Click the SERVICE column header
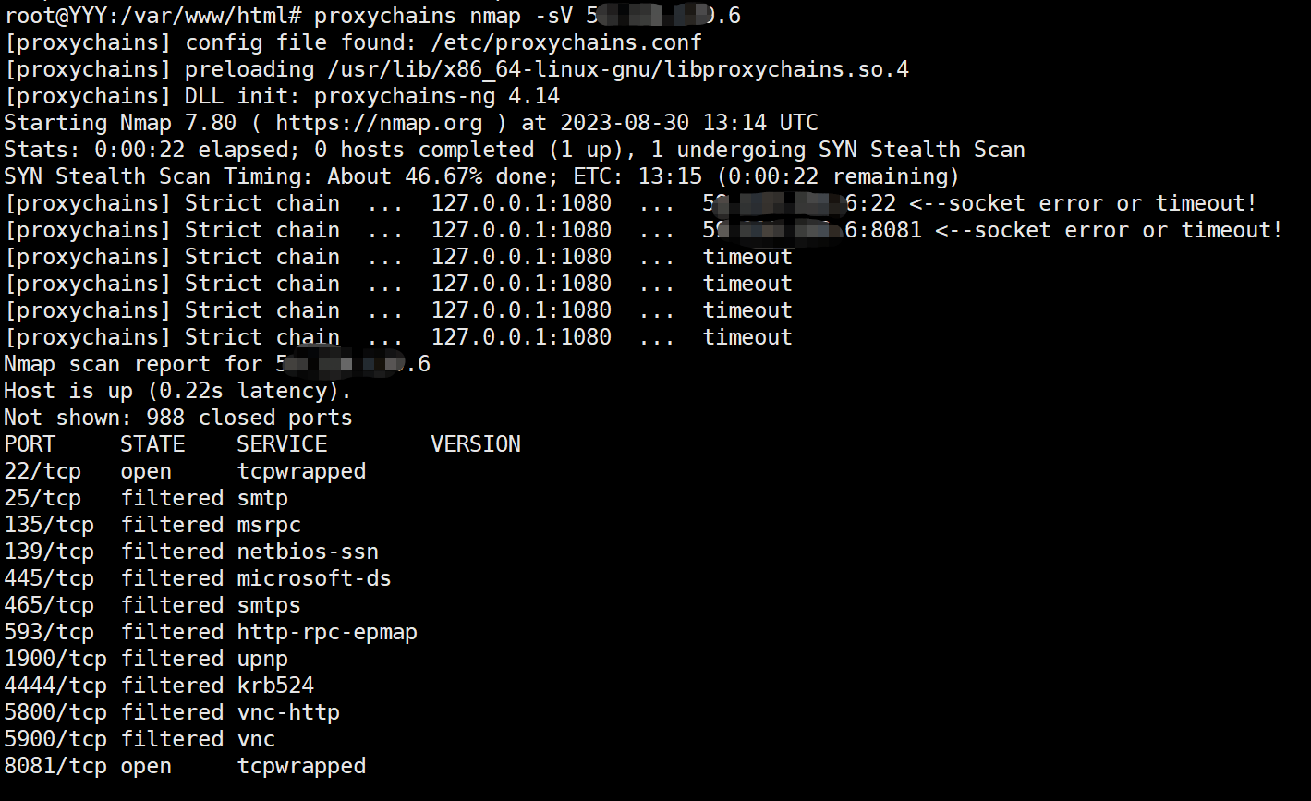1311x801 pixels. pyautogui.click(x=282, y=444)
